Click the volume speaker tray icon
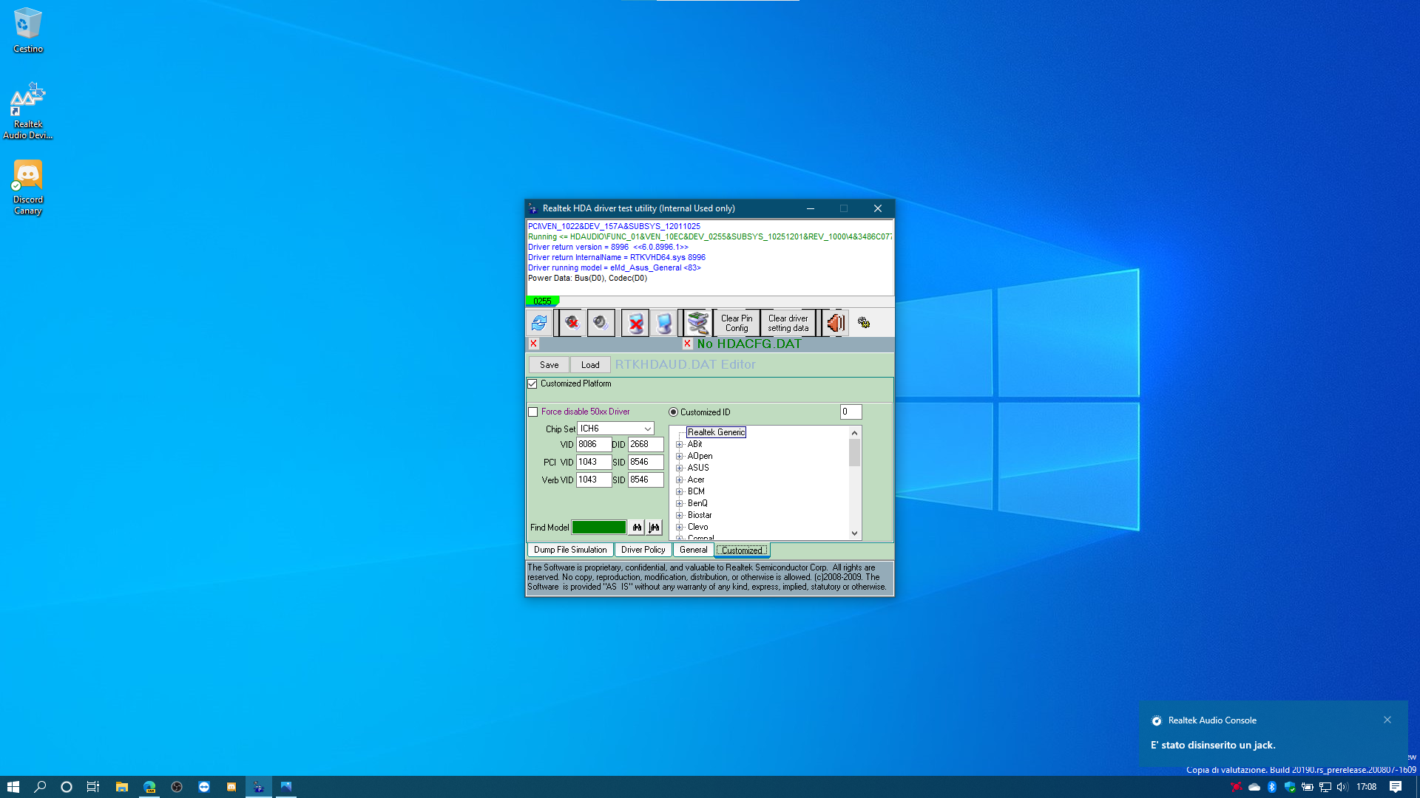 [x=1342, y=787]
